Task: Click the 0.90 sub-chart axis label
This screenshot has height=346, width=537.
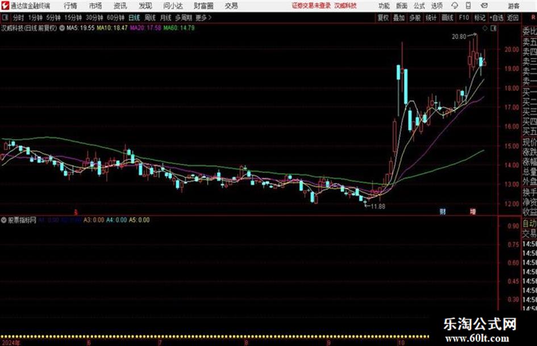Action: pyautogui.click(x=513, y=226)
